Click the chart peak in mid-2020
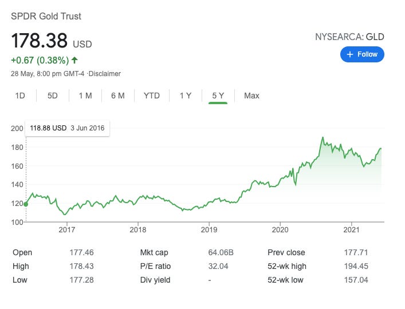This screenshot has width=405, height=309. click(323, 137)
